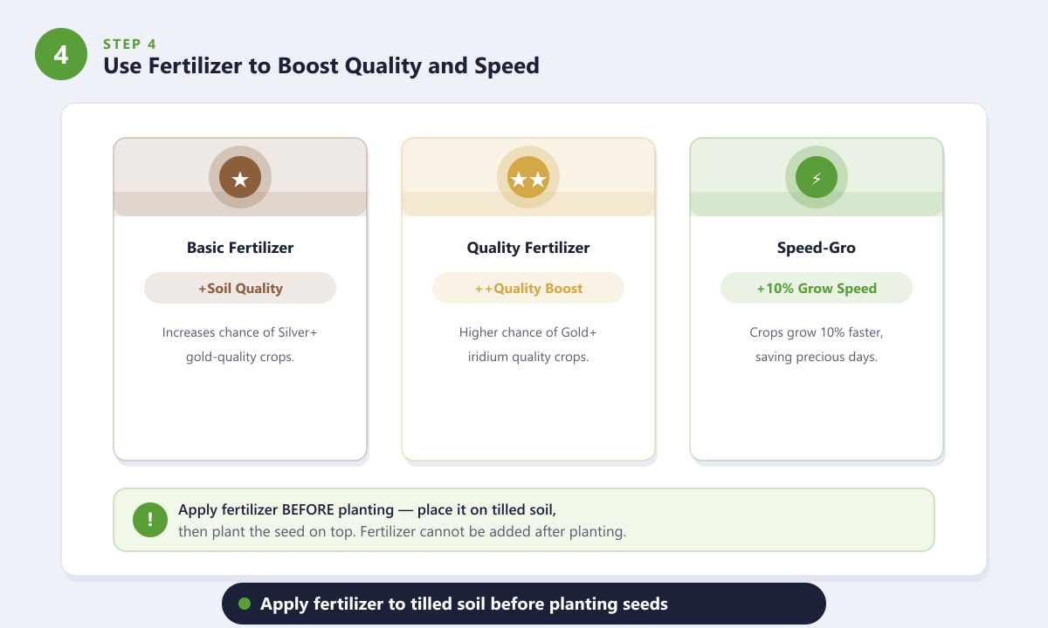The width and height of the screenshot is (1048, 628).
Task: Click the single-star Basic Fertilizer icon
Action: coord(240,178)
